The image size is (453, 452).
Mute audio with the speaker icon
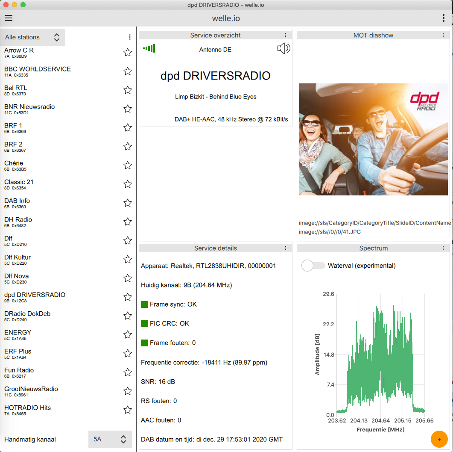(x=283, y=48)
